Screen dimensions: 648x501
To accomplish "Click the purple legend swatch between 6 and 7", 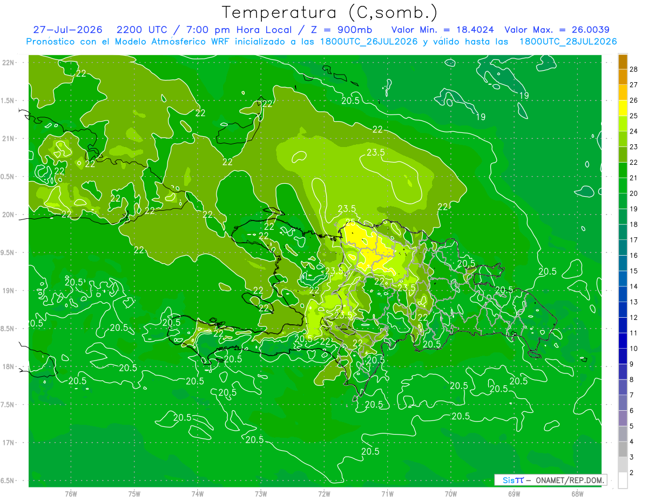I will coord(623,403).
